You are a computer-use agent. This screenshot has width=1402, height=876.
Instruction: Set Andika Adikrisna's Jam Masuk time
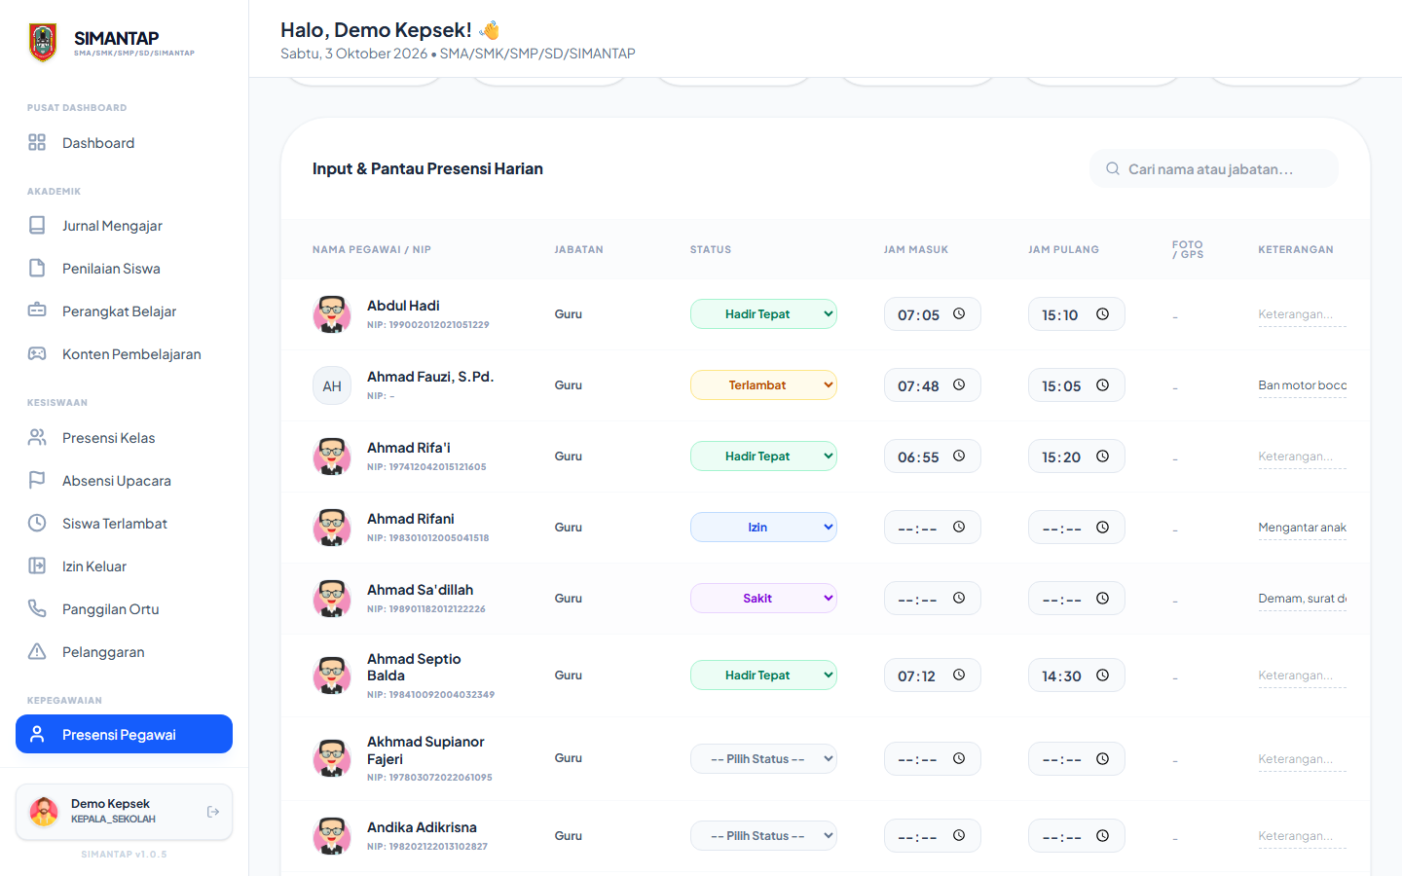pyautogui.click(x=932, y=835)
